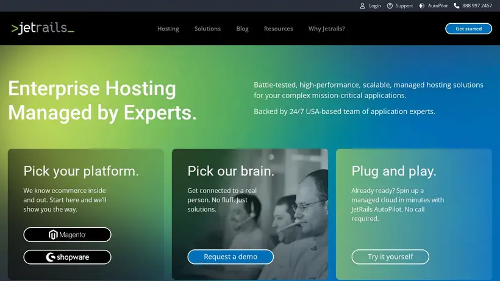Click the 888 997 2457 phone number
The height and width of the screenshot is (281, 500).
tap(477, 5)
